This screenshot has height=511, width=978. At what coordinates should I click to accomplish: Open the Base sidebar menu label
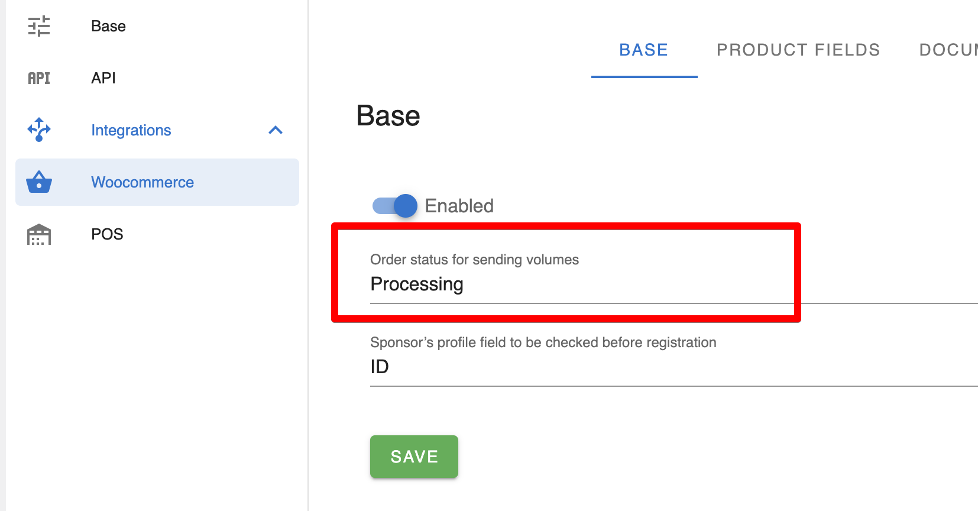108,26
